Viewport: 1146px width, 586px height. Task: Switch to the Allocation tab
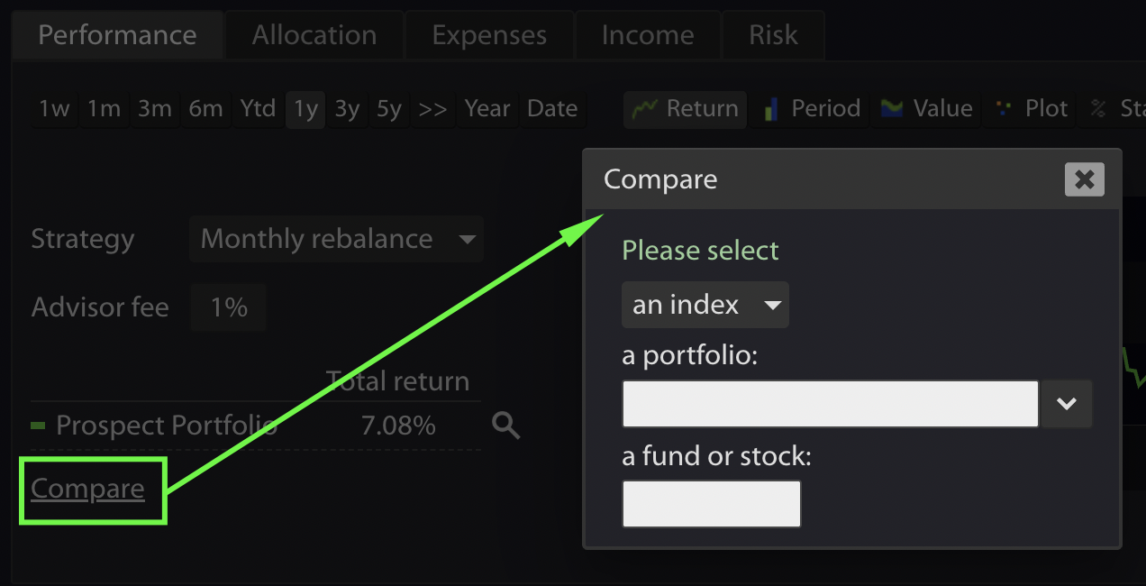(314, 35)
